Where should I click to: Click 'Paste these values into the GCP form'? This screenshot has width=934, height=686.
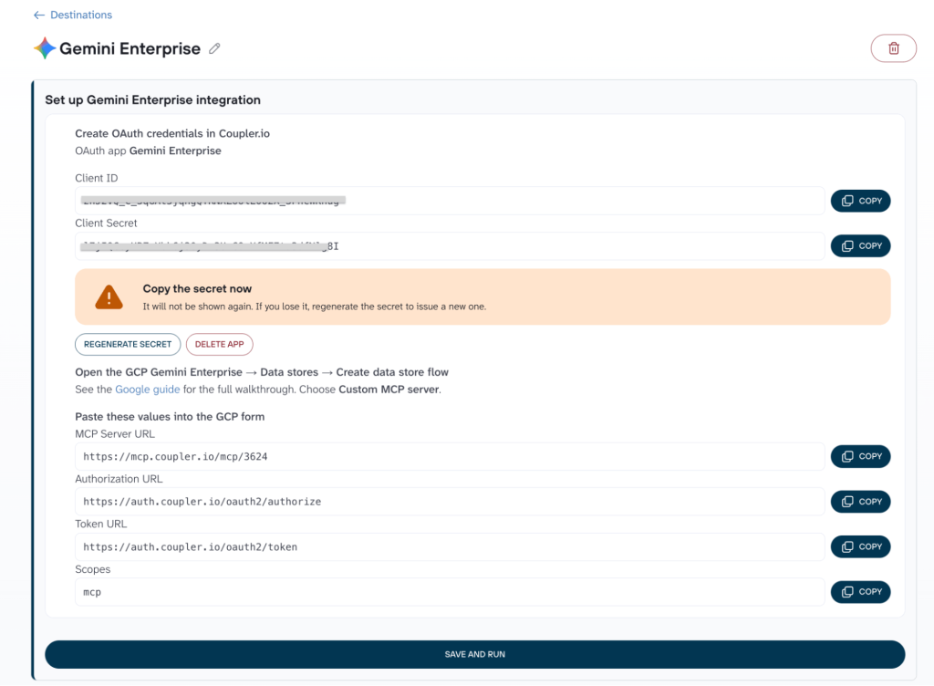(170, 417)
